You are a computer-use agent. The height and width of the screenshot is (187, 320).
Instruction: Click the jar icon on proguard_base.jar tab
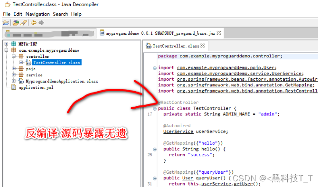(x=102, y=33)
